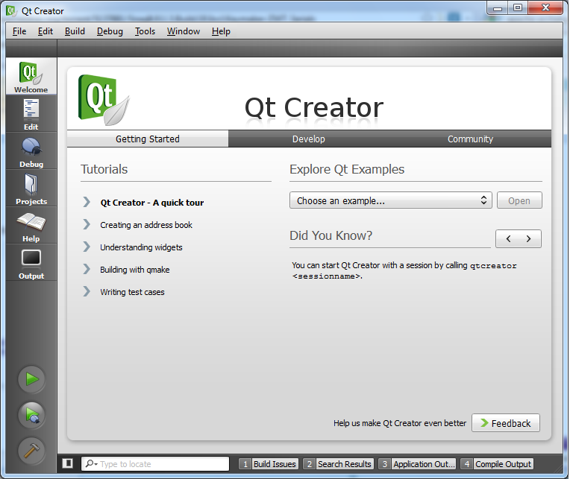The image size is (573, 479).
Task: Open Writing test cases tutorial
Action: [x=132, y=292]
